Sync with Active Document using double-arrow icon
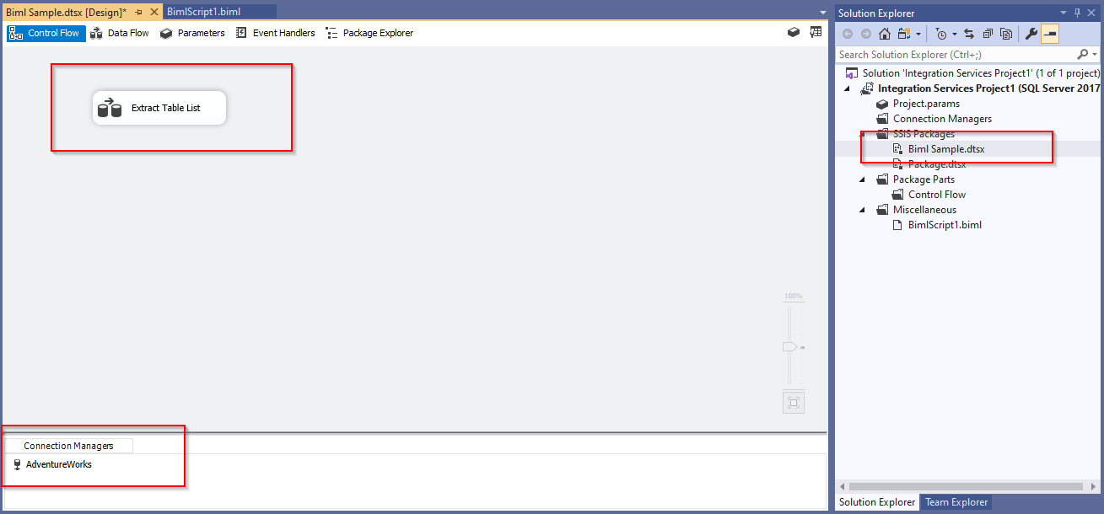The height and width of the screenshot is (514, 1104). click(969, 34)
